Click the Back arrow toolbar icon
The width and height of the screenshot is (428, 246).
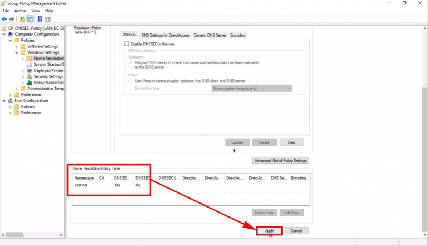coord(4,19)
